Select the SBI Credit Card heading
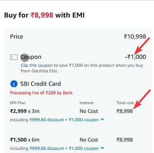The height and width of the screenshot is (153, 154). click(41, 84)
